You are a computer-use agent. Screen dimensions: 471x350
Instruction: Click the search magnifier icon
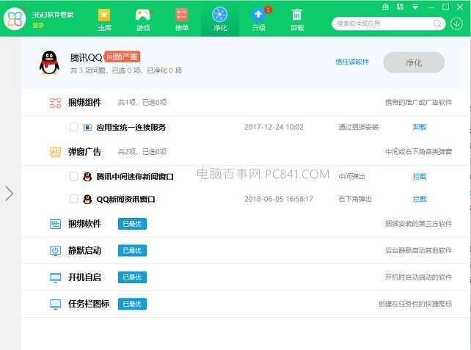pos(437,23)
